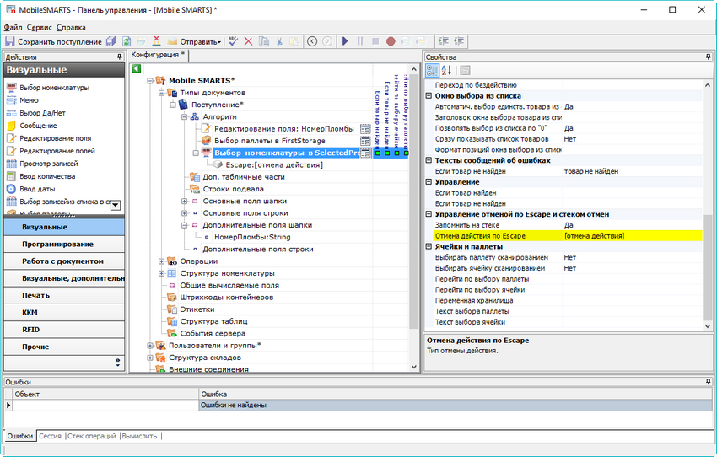Click the red record circle button
Image resolution: width=717 pixels, height=457 pixels.
pyautogui.click(x=391, y=41)
